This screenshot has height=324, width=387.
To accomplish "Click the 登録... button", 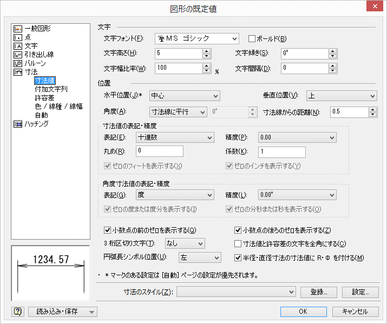I will [x=319, y=292].
